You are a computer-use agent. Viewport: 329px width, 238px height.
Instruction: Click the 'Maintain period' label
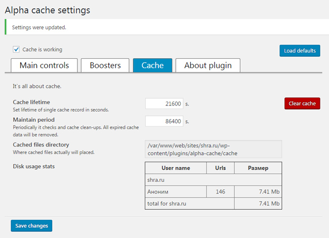tap(34, 120)
